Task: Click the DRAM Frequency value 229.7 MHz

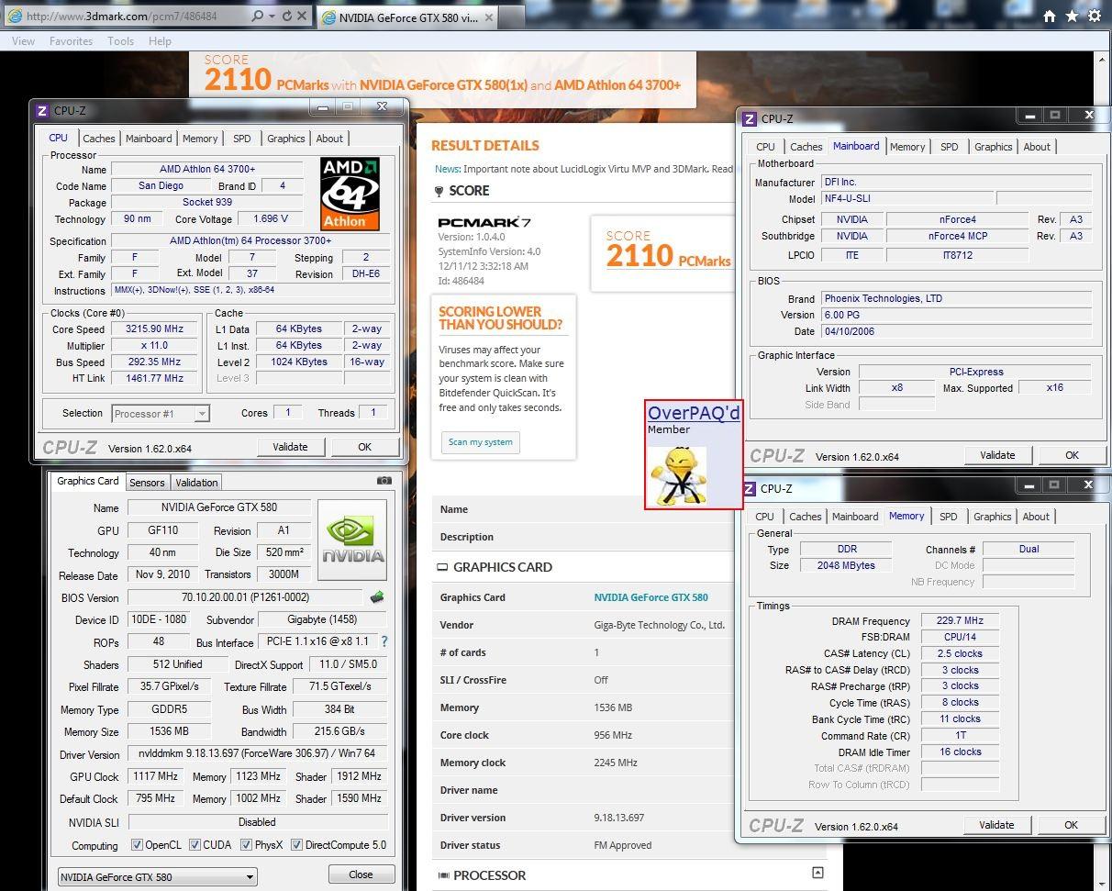Action: tap(960, 621)
